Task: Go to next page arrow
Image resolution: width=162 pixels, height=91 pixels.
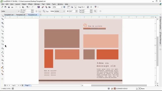Action: tap(18, 85)
